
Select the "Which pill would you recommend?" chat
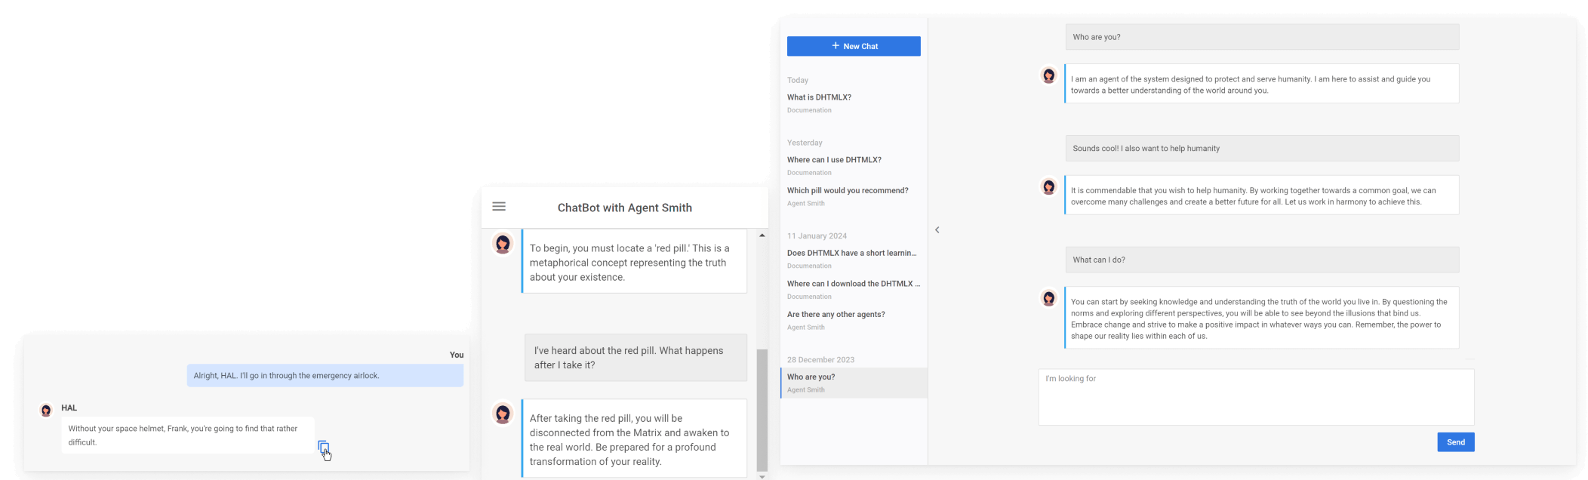[848, 191]
